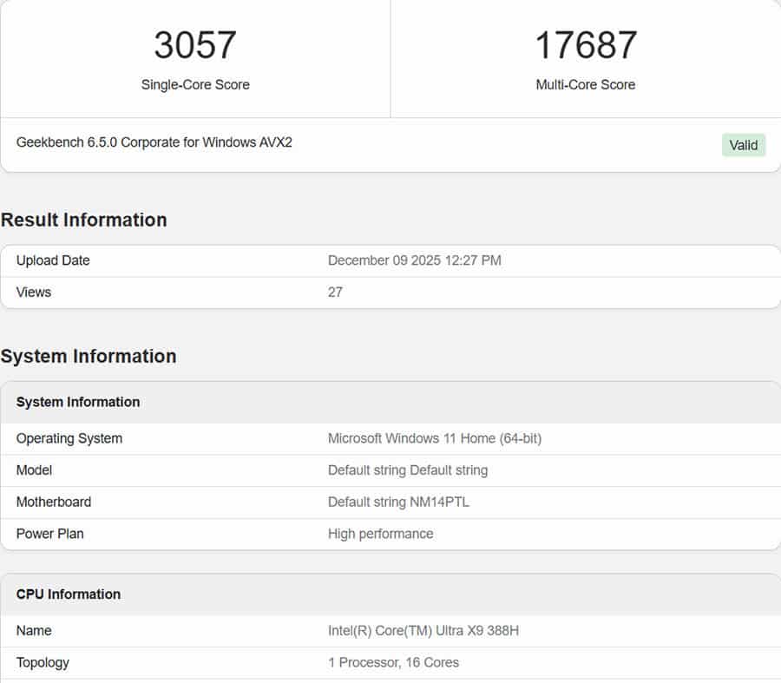The width and height of the screenshot is (781, 683).
Task: Click Microsoft Windows 11 Home entry
Action: (434, 438)
